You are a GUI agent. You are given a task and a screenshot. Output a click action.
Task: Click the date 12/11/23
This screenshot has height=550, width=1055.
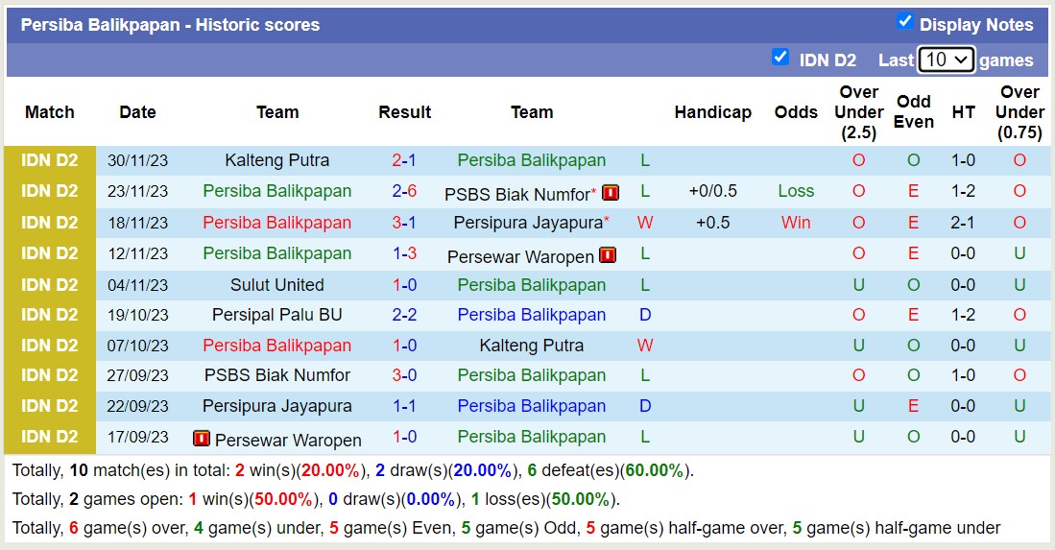[x=138, y=253]
